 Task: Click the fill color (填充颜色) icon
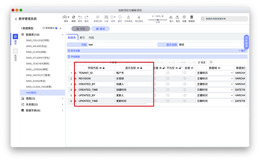pyautogui.click(x=139, y=17)
